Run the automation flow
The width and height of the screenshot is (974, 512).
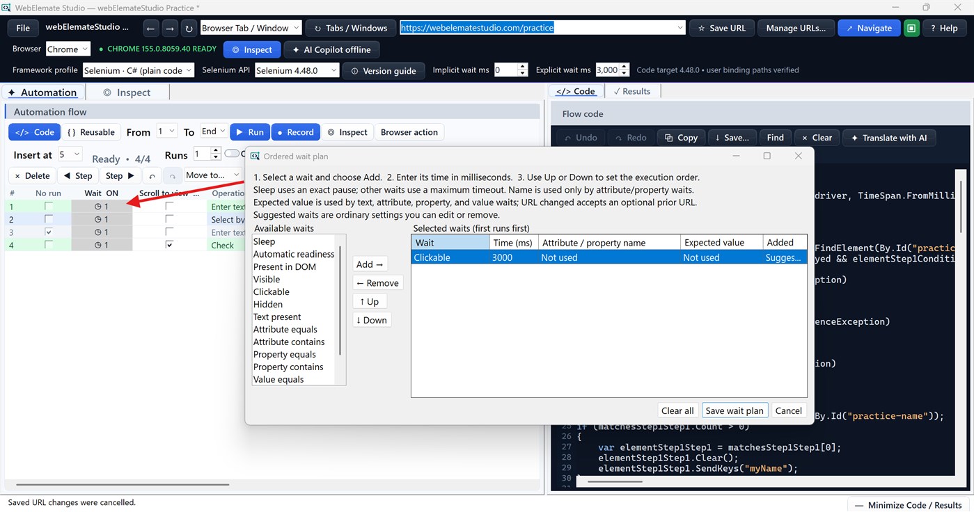(249, 132)
